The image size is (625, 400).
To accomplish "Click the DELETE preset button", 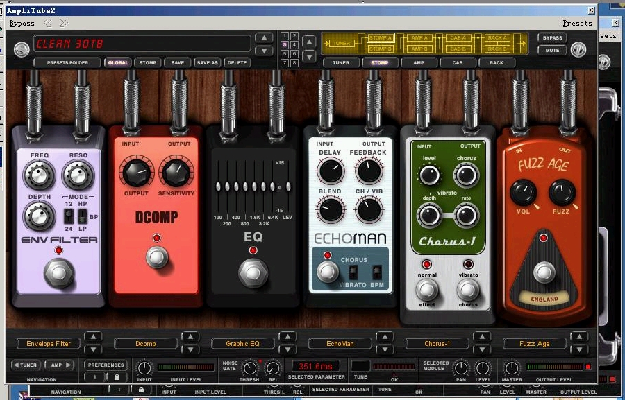I will tap(237, 63).
